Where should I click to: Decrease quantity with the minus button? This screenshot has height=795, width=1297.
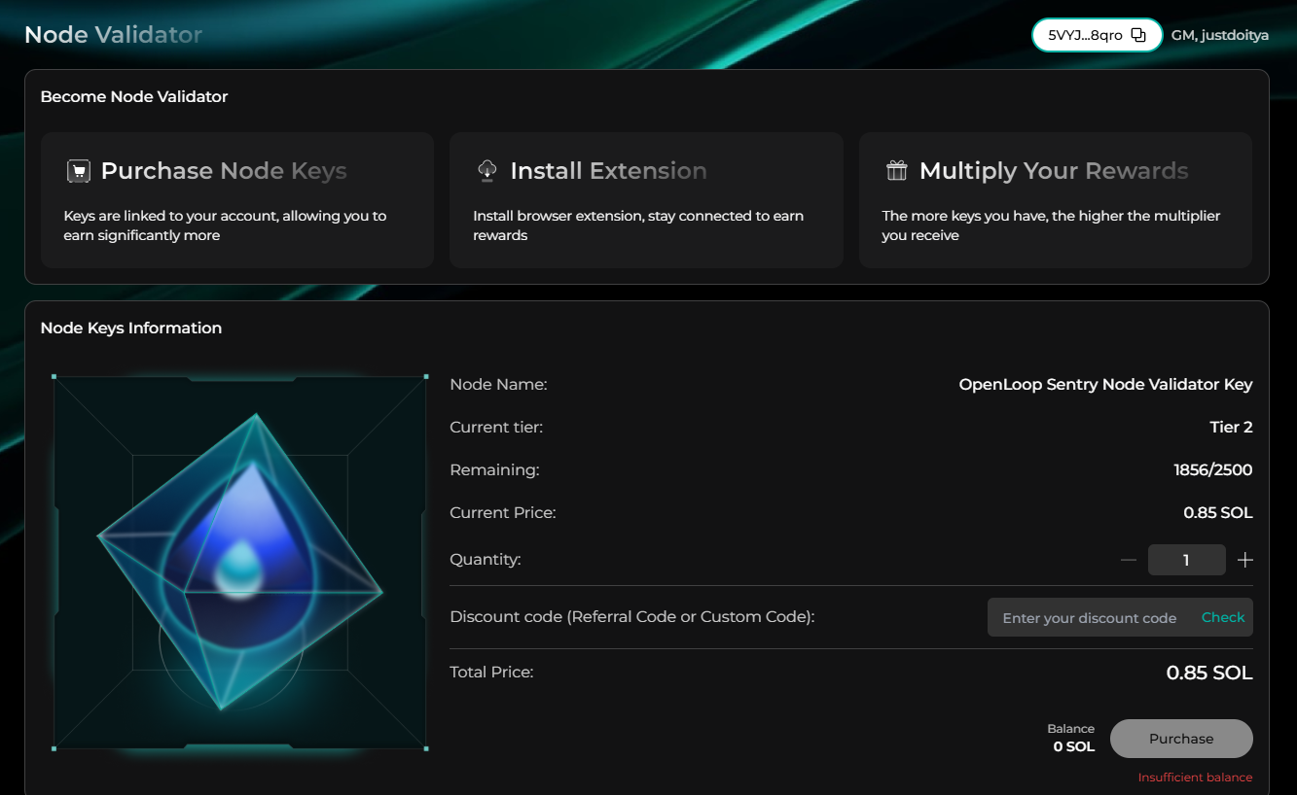pyautogui.click(x=1129, y=560)
